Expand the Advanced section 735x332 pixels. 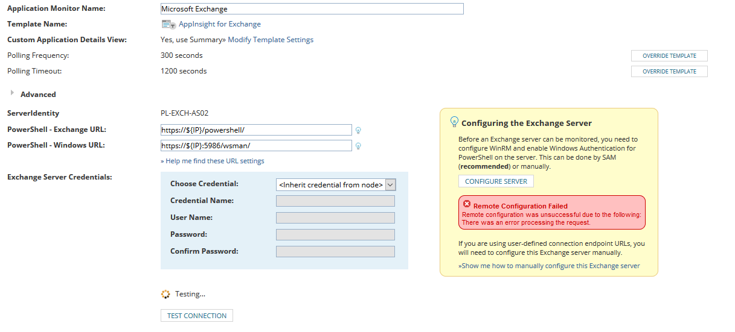pos(13,93)
